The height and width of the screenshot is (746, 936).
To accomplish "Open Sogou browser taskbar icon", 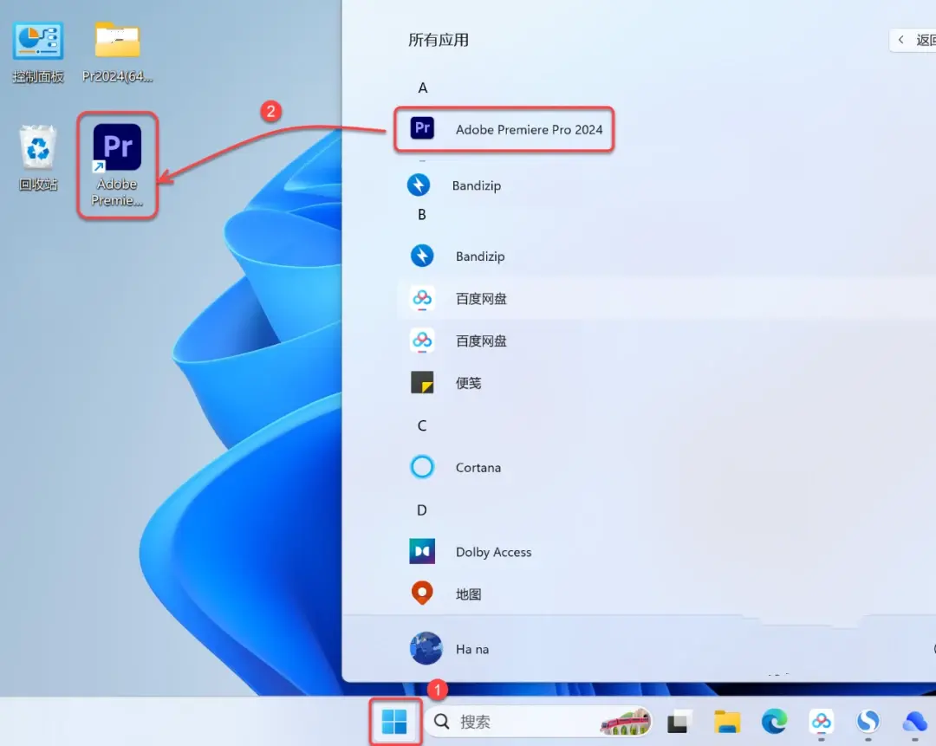I will (x=868, y=722).
